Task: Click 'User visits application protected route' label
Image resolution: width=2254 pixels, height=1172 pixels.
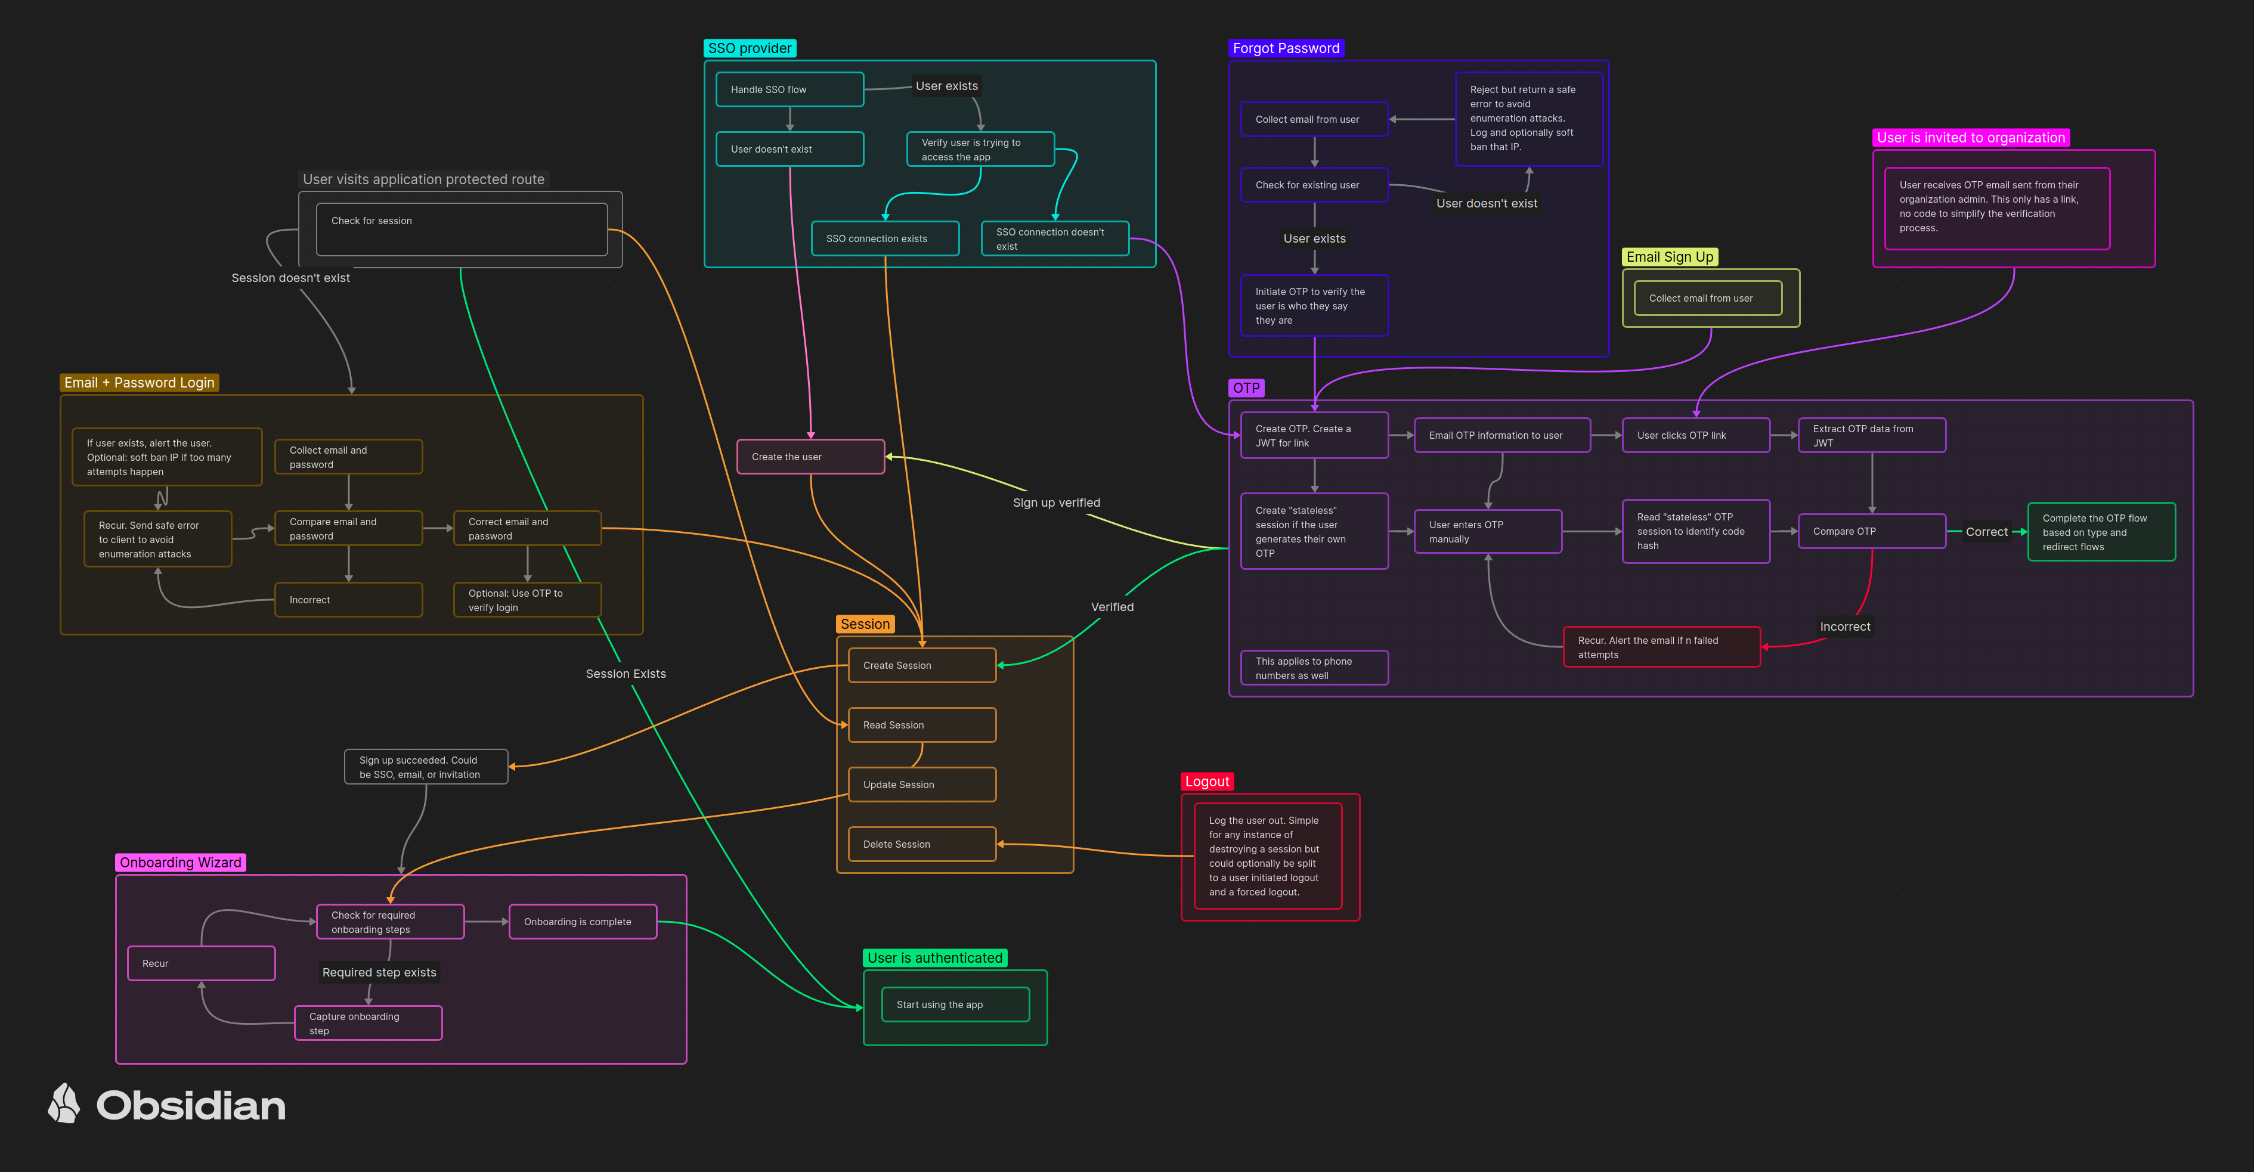Action: pyautogui.click(x=423, y=178)
